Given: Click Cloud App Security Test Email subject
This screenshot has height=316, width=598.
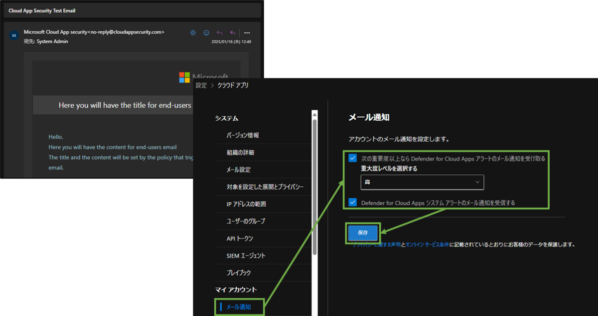Looking at the screenshot, I should (x=42, y=10).
